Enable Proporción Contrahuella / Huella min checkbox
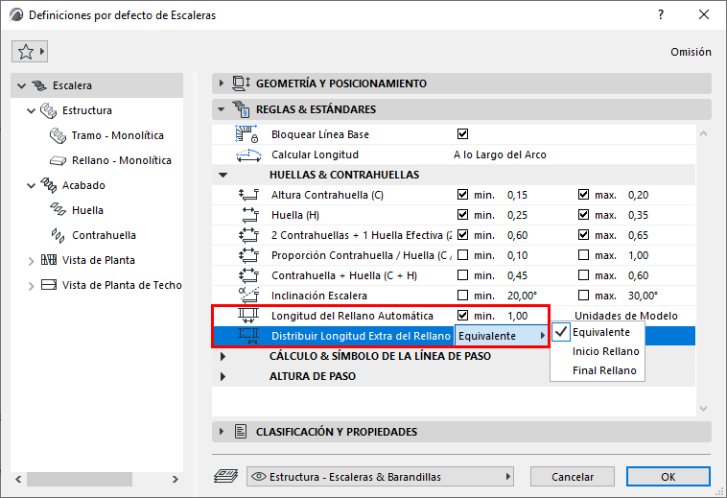Viewport: 727px width, 498px height. [x=462, y=255]
